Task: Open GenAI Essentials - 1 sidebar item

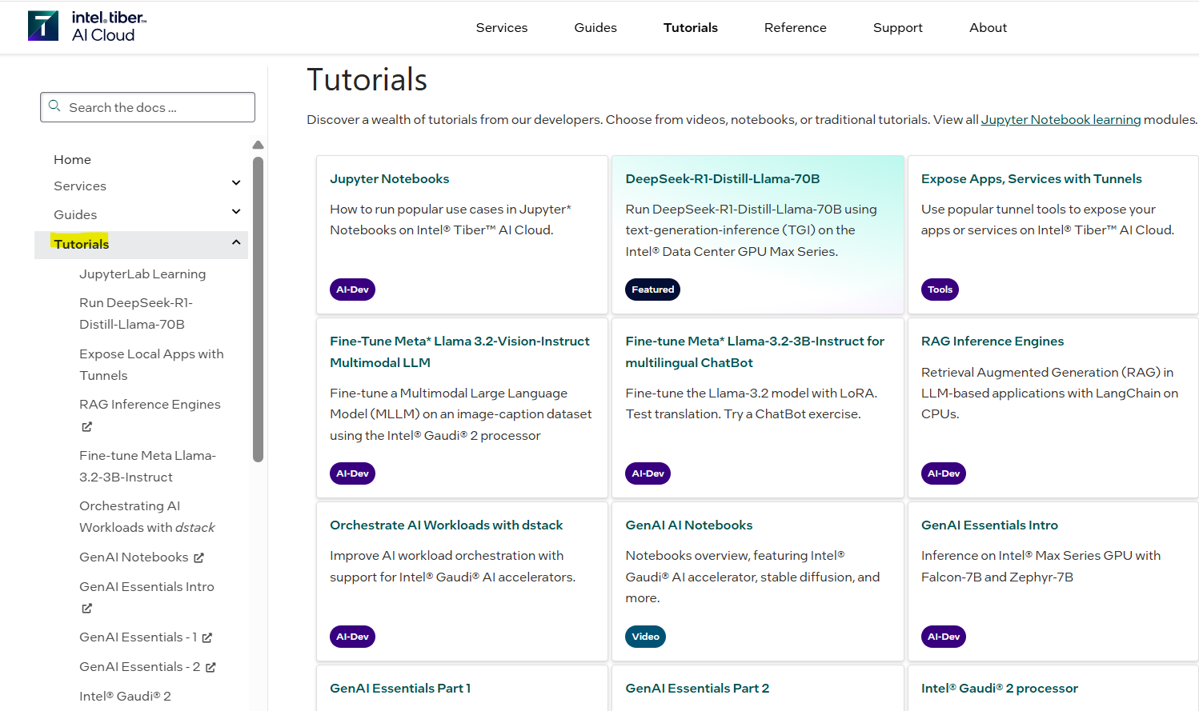Action: point(138,637)
